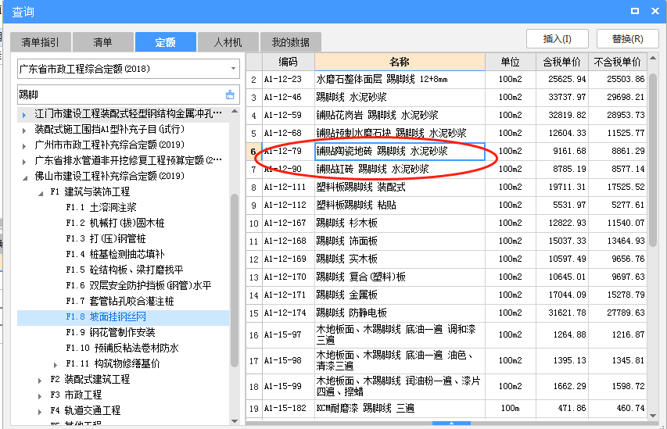Image resolution: width=667 pixels, height=429 pixels.
Task: Expand F4 轨道交通工程 node
Action: pos(40,412)
